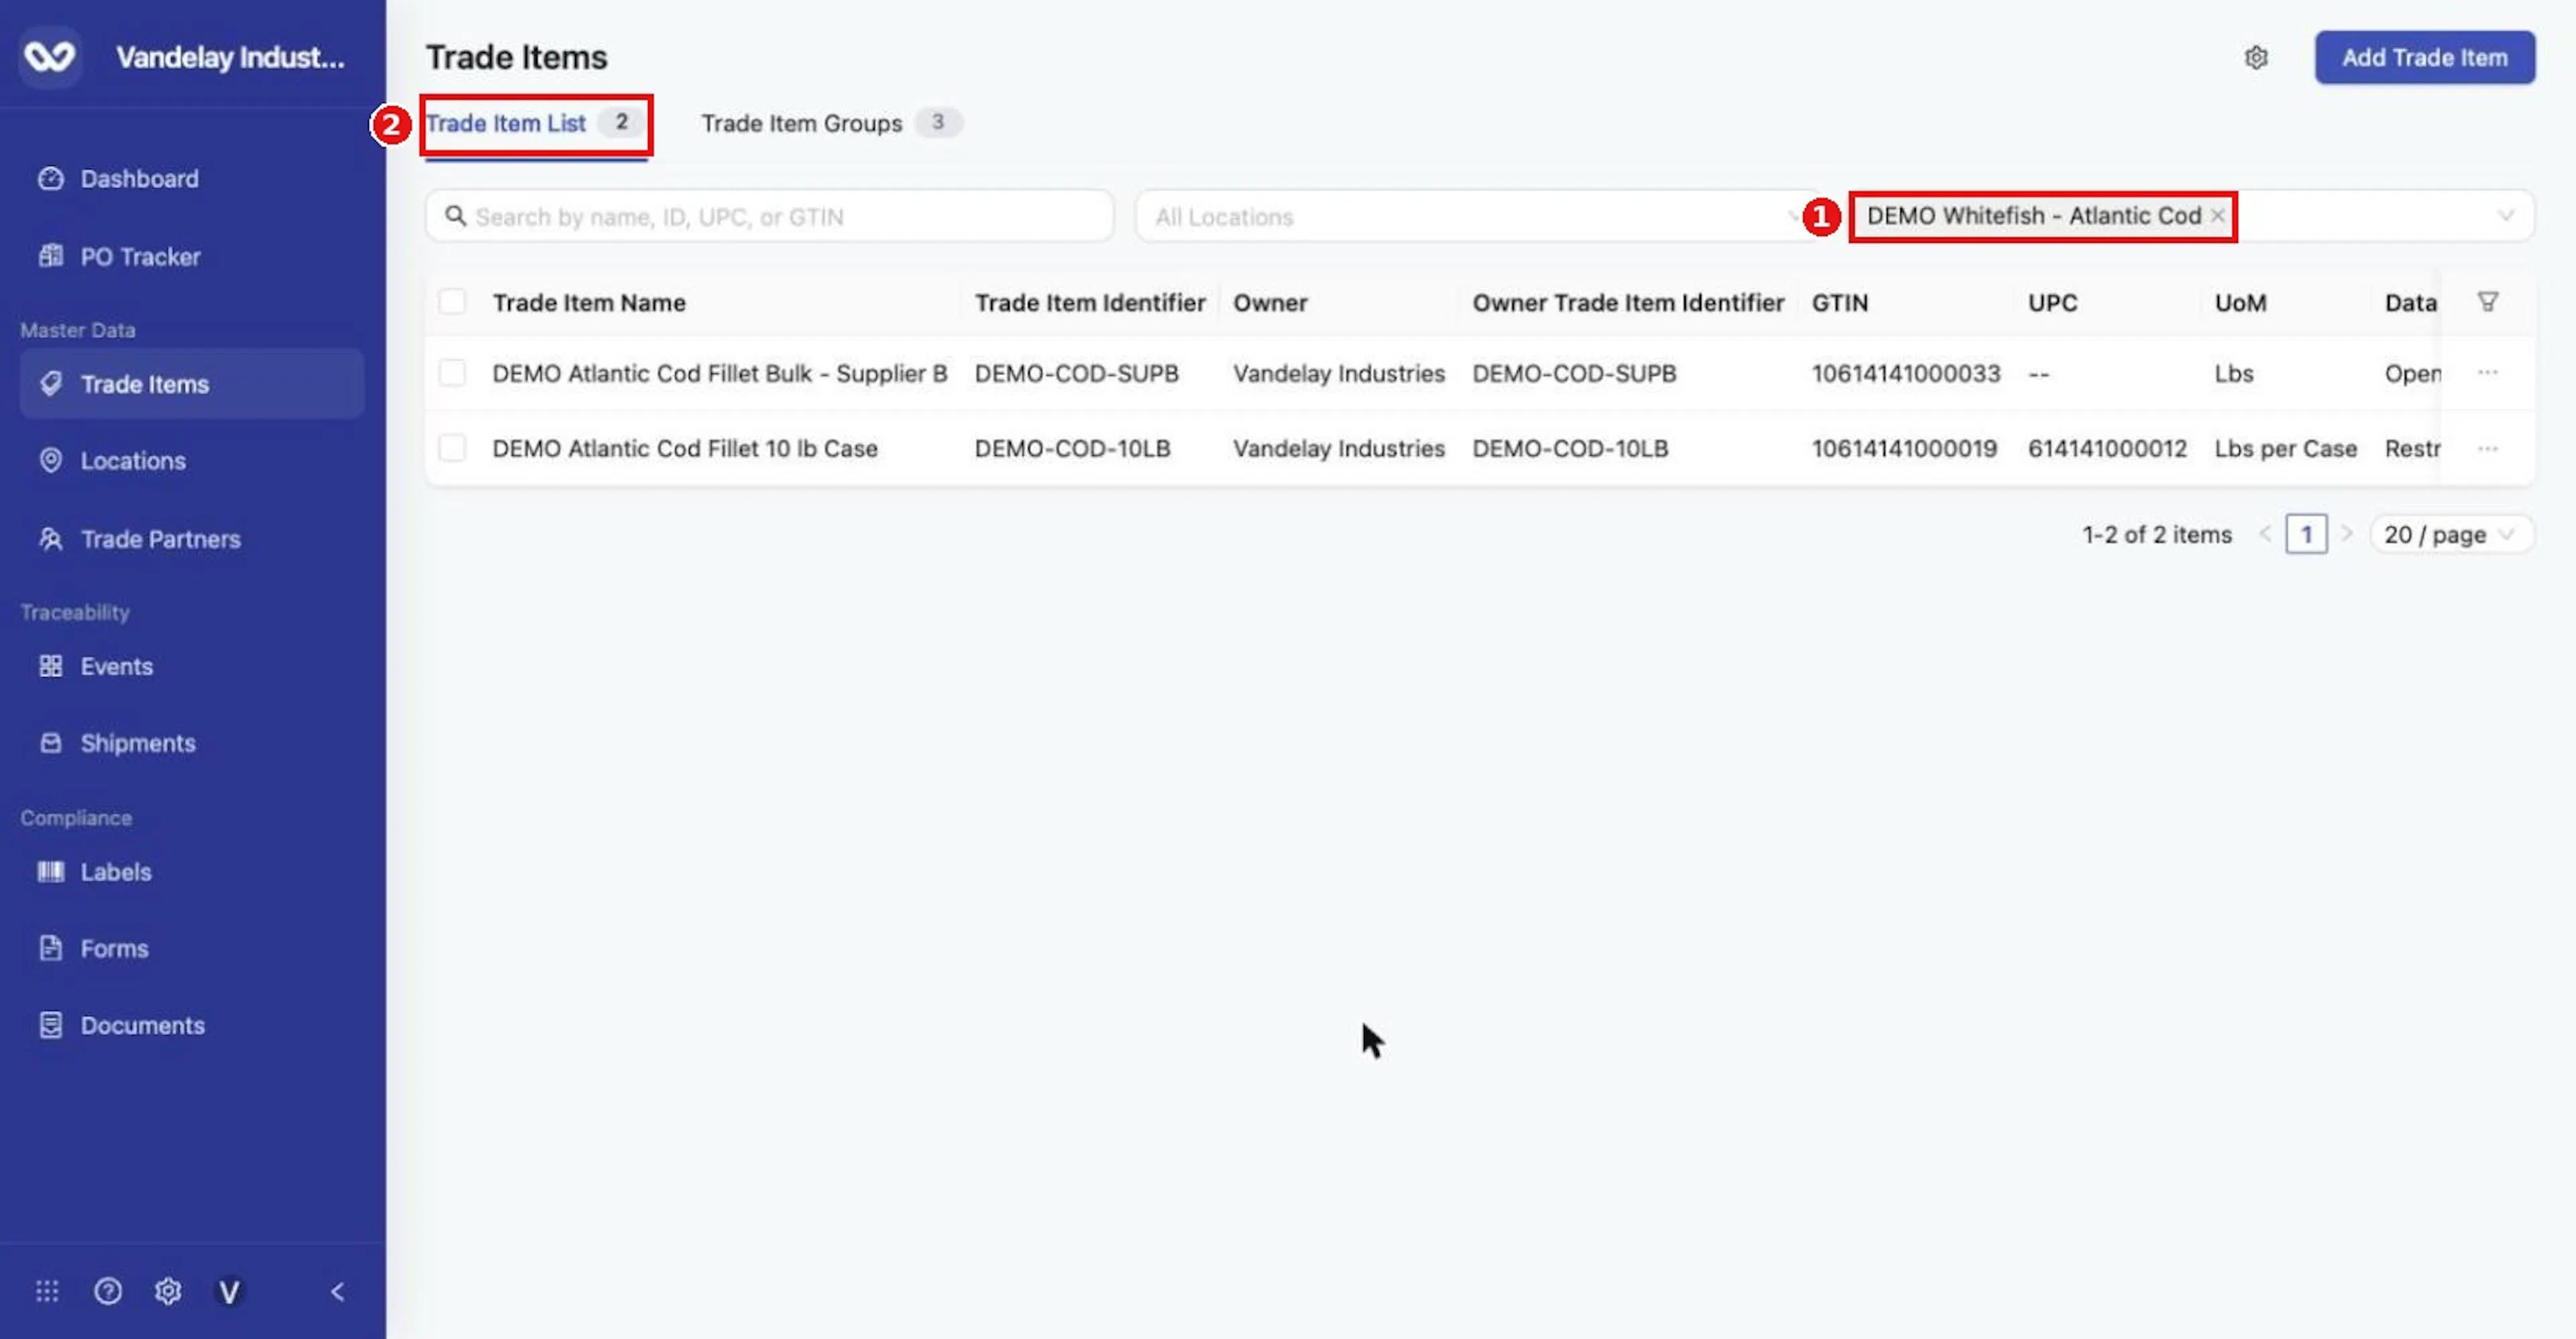Open the Events page
Image resolution: width=2576 pixels, height=1339 pixels.
coord(116,666)
